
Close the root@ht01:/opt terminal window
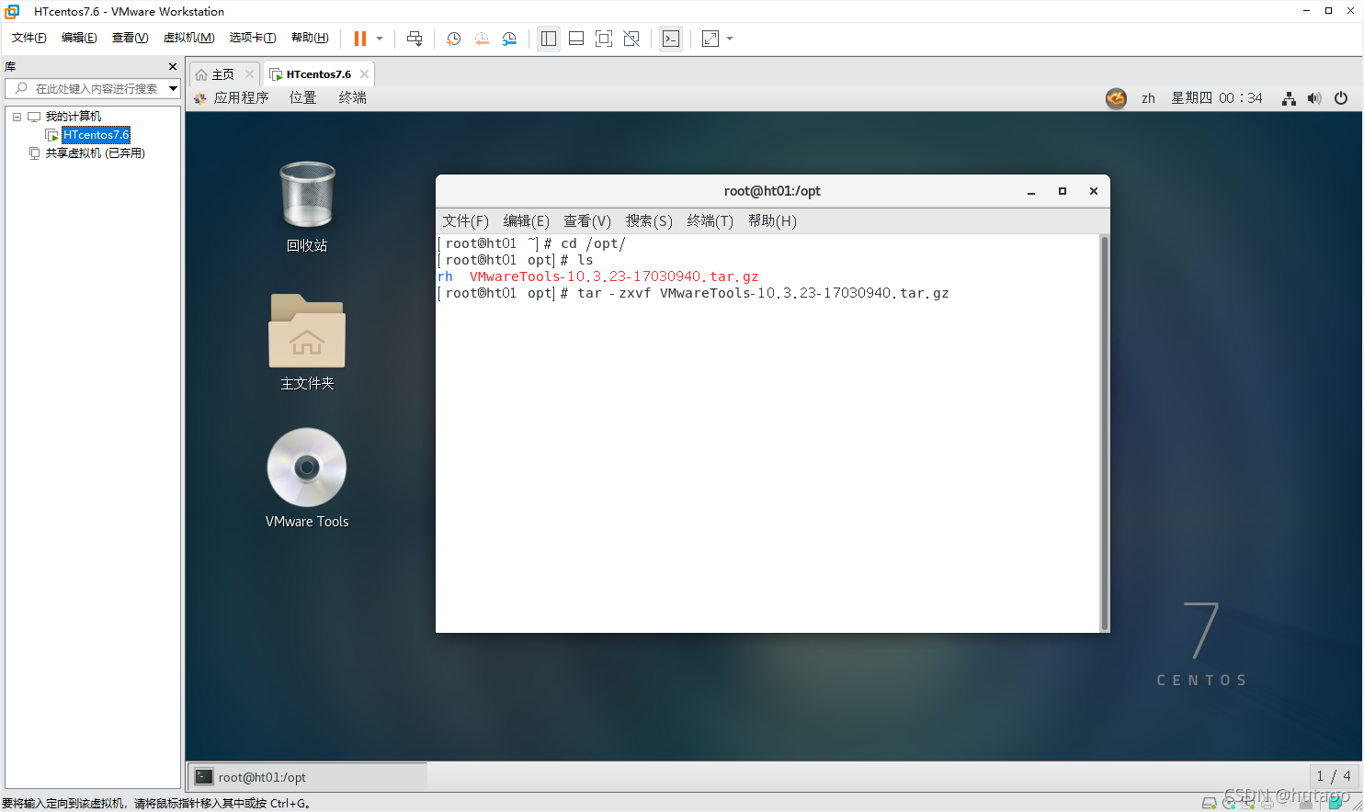tap(1094, 191)
